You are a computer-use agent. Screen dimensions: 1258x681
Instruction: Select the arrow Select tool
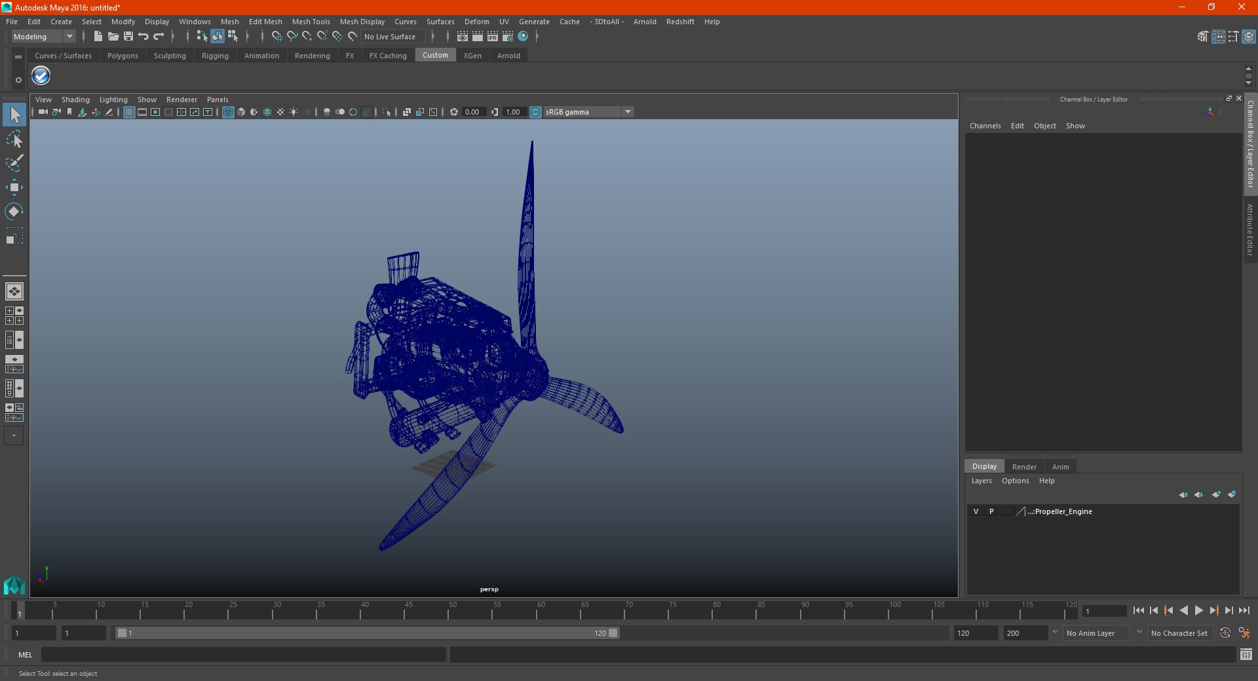[x=14, y=115]
